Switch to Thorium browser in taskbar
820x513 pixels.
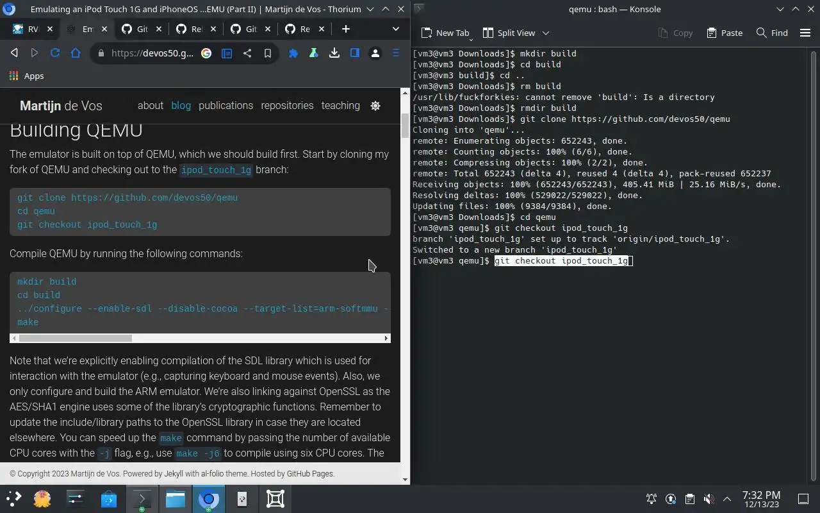[x=209, y=498]
